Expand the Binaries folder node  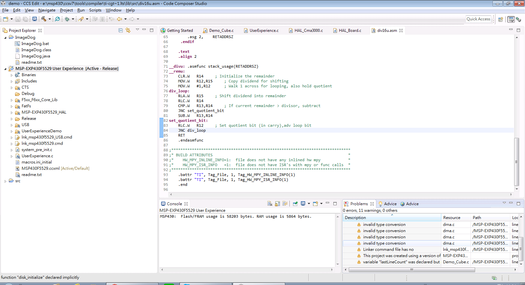coord(11,75)
